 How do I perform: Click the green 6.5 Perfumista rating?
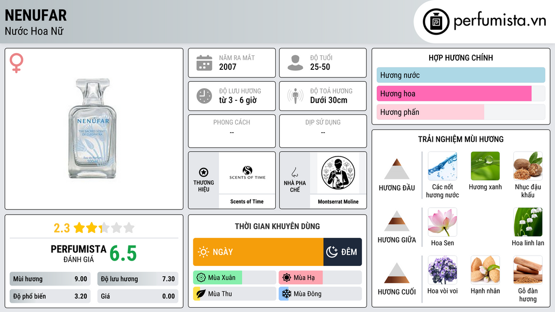[x=123, y=253]
